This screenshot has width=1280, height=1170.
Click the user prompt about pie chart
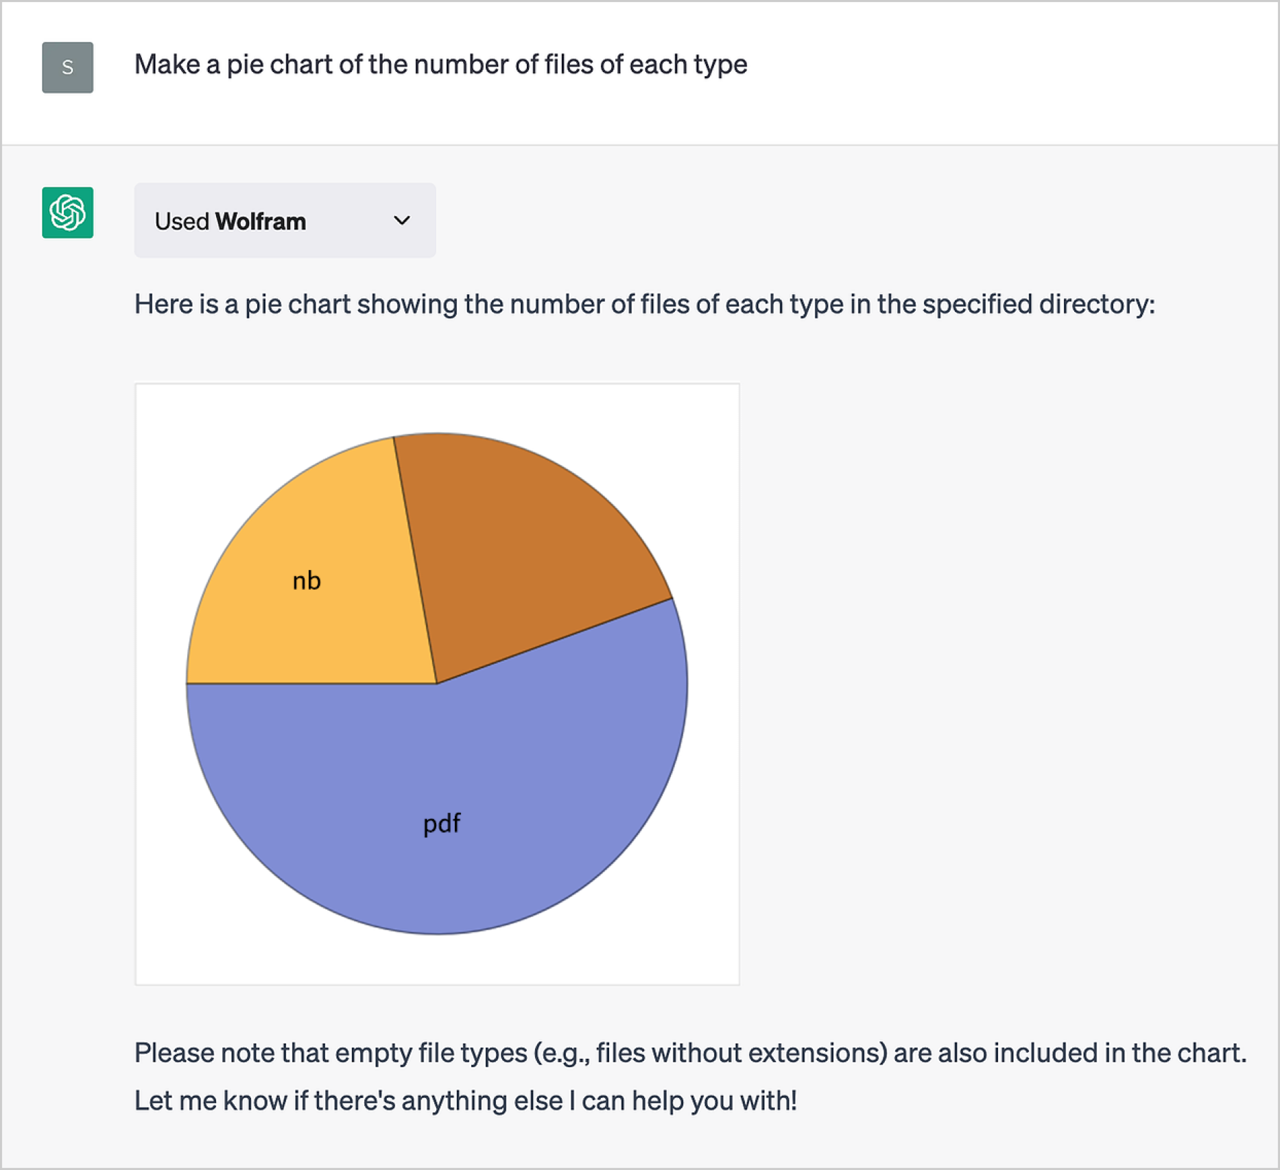440,64
